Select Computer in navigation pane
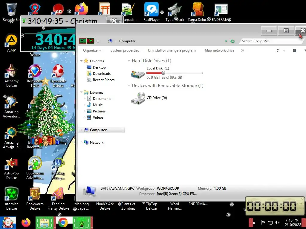Image resolution: width=306 pixels, height=229 pixels. click(x=102, y=130)
